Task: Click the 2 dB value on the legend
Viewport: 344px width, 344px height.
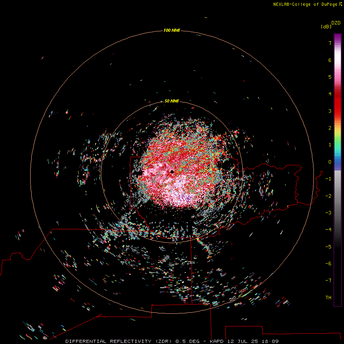Action: (x=330, y=128)
